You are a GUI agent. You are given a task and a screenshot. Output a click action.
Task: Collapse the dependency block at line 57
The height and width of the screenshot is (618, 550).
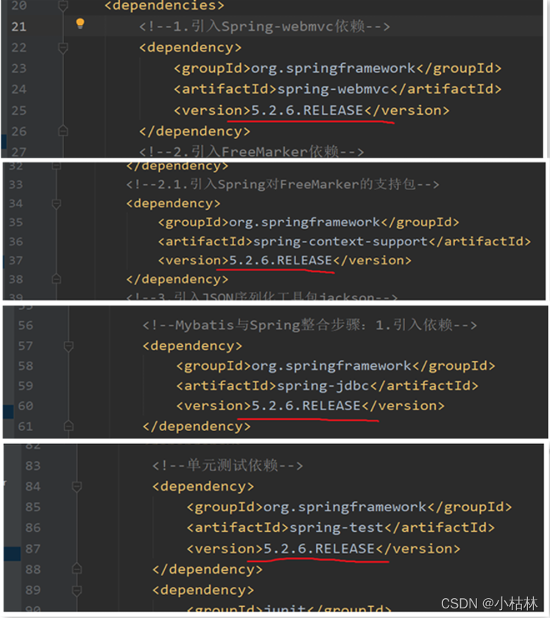pos(68,346)
